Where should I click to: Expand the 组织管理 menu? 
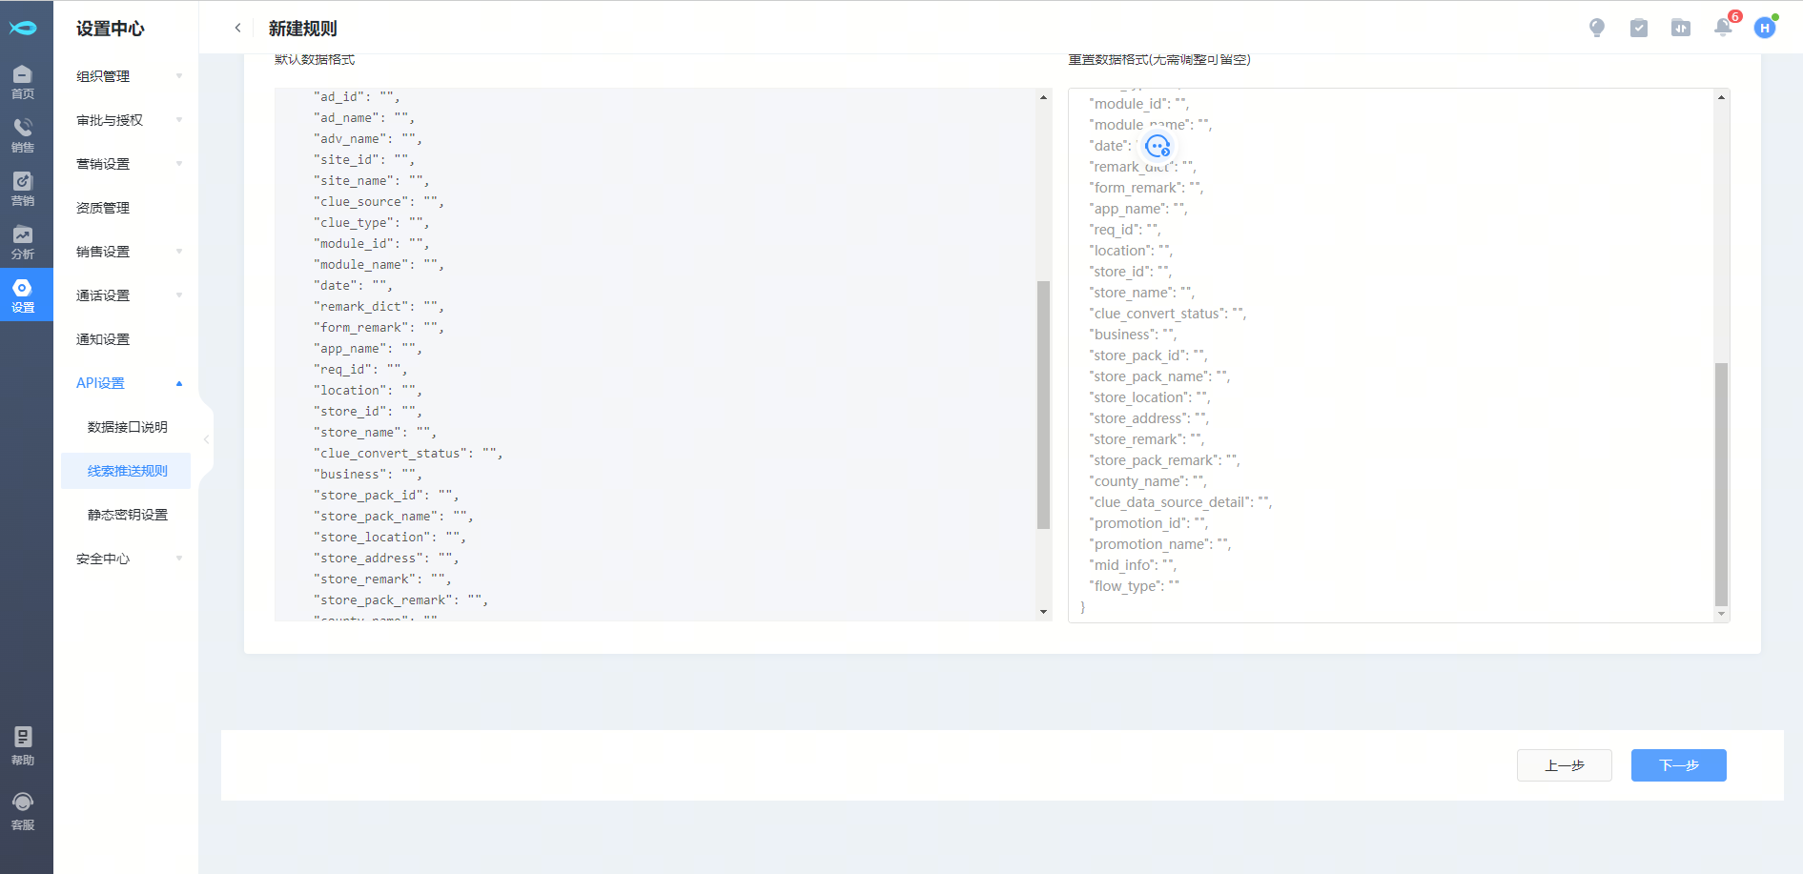coord(128,76)
